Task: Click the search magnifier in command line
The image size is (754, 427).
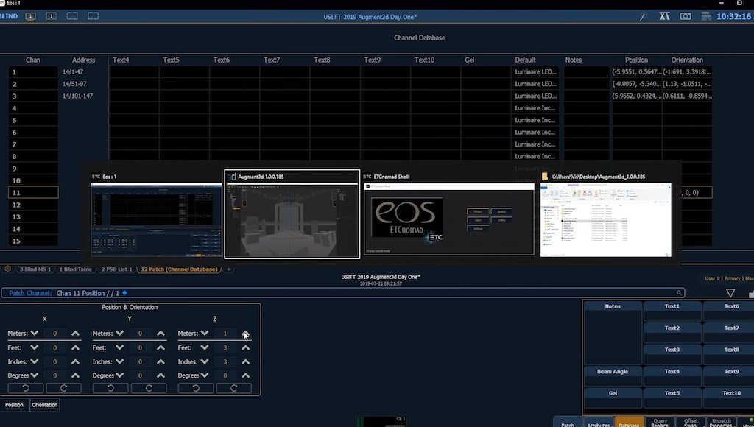Action: (680, 293)
